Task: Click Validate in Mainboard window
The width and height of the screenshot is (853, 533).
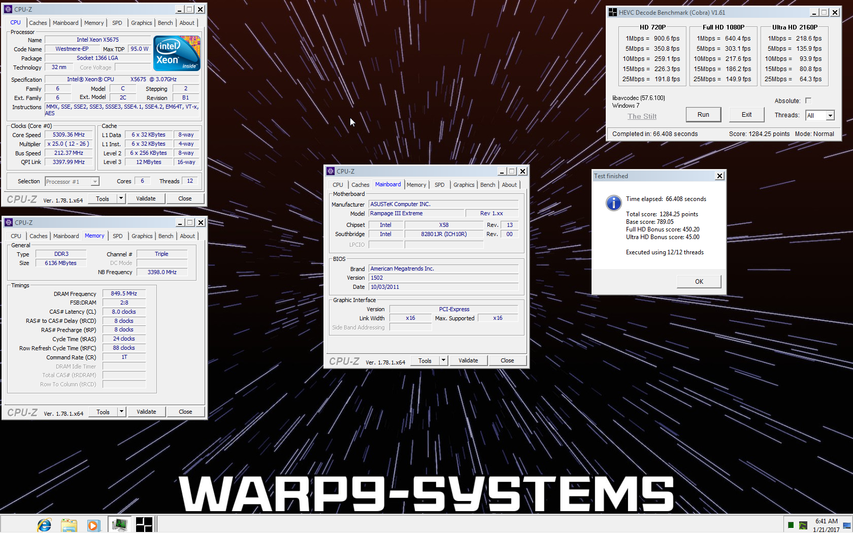Action: click(468, 360)
